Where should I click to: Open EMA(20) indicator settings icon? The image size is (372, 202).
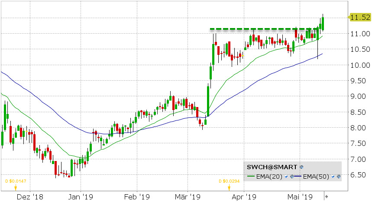click(292, 177)
